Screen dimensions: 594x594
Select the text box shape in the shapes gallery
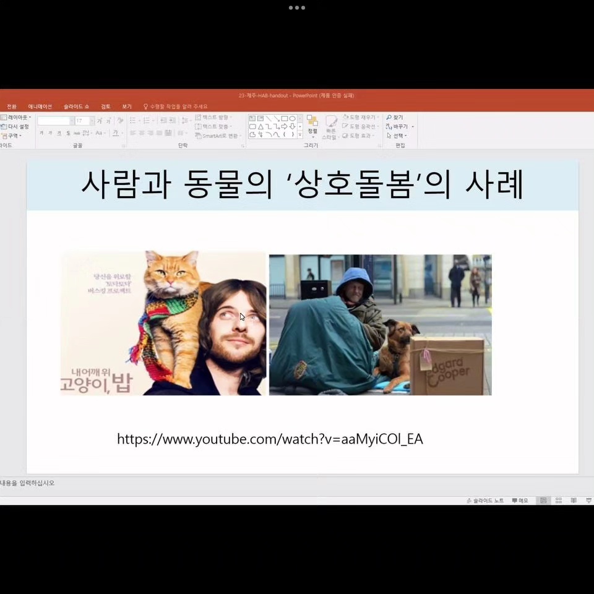252,119
